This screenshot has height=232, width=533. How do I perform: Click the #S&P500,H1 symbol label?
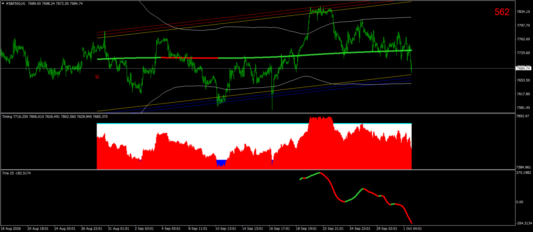[17, 3]
